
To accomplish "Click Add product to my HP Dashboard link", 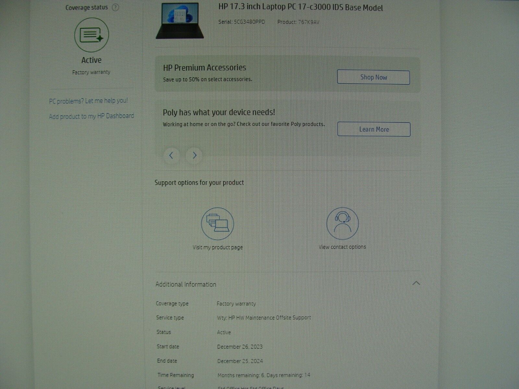I will tap(91, 116).
